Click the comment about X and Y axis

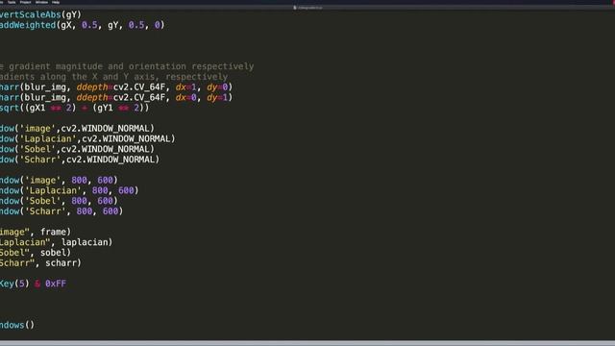113,77
